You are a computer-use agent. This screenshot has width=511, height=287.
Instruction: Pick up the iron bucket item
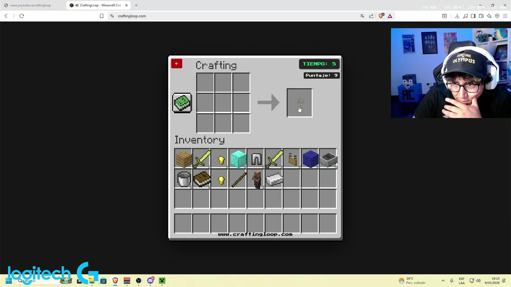coord(183,179)
